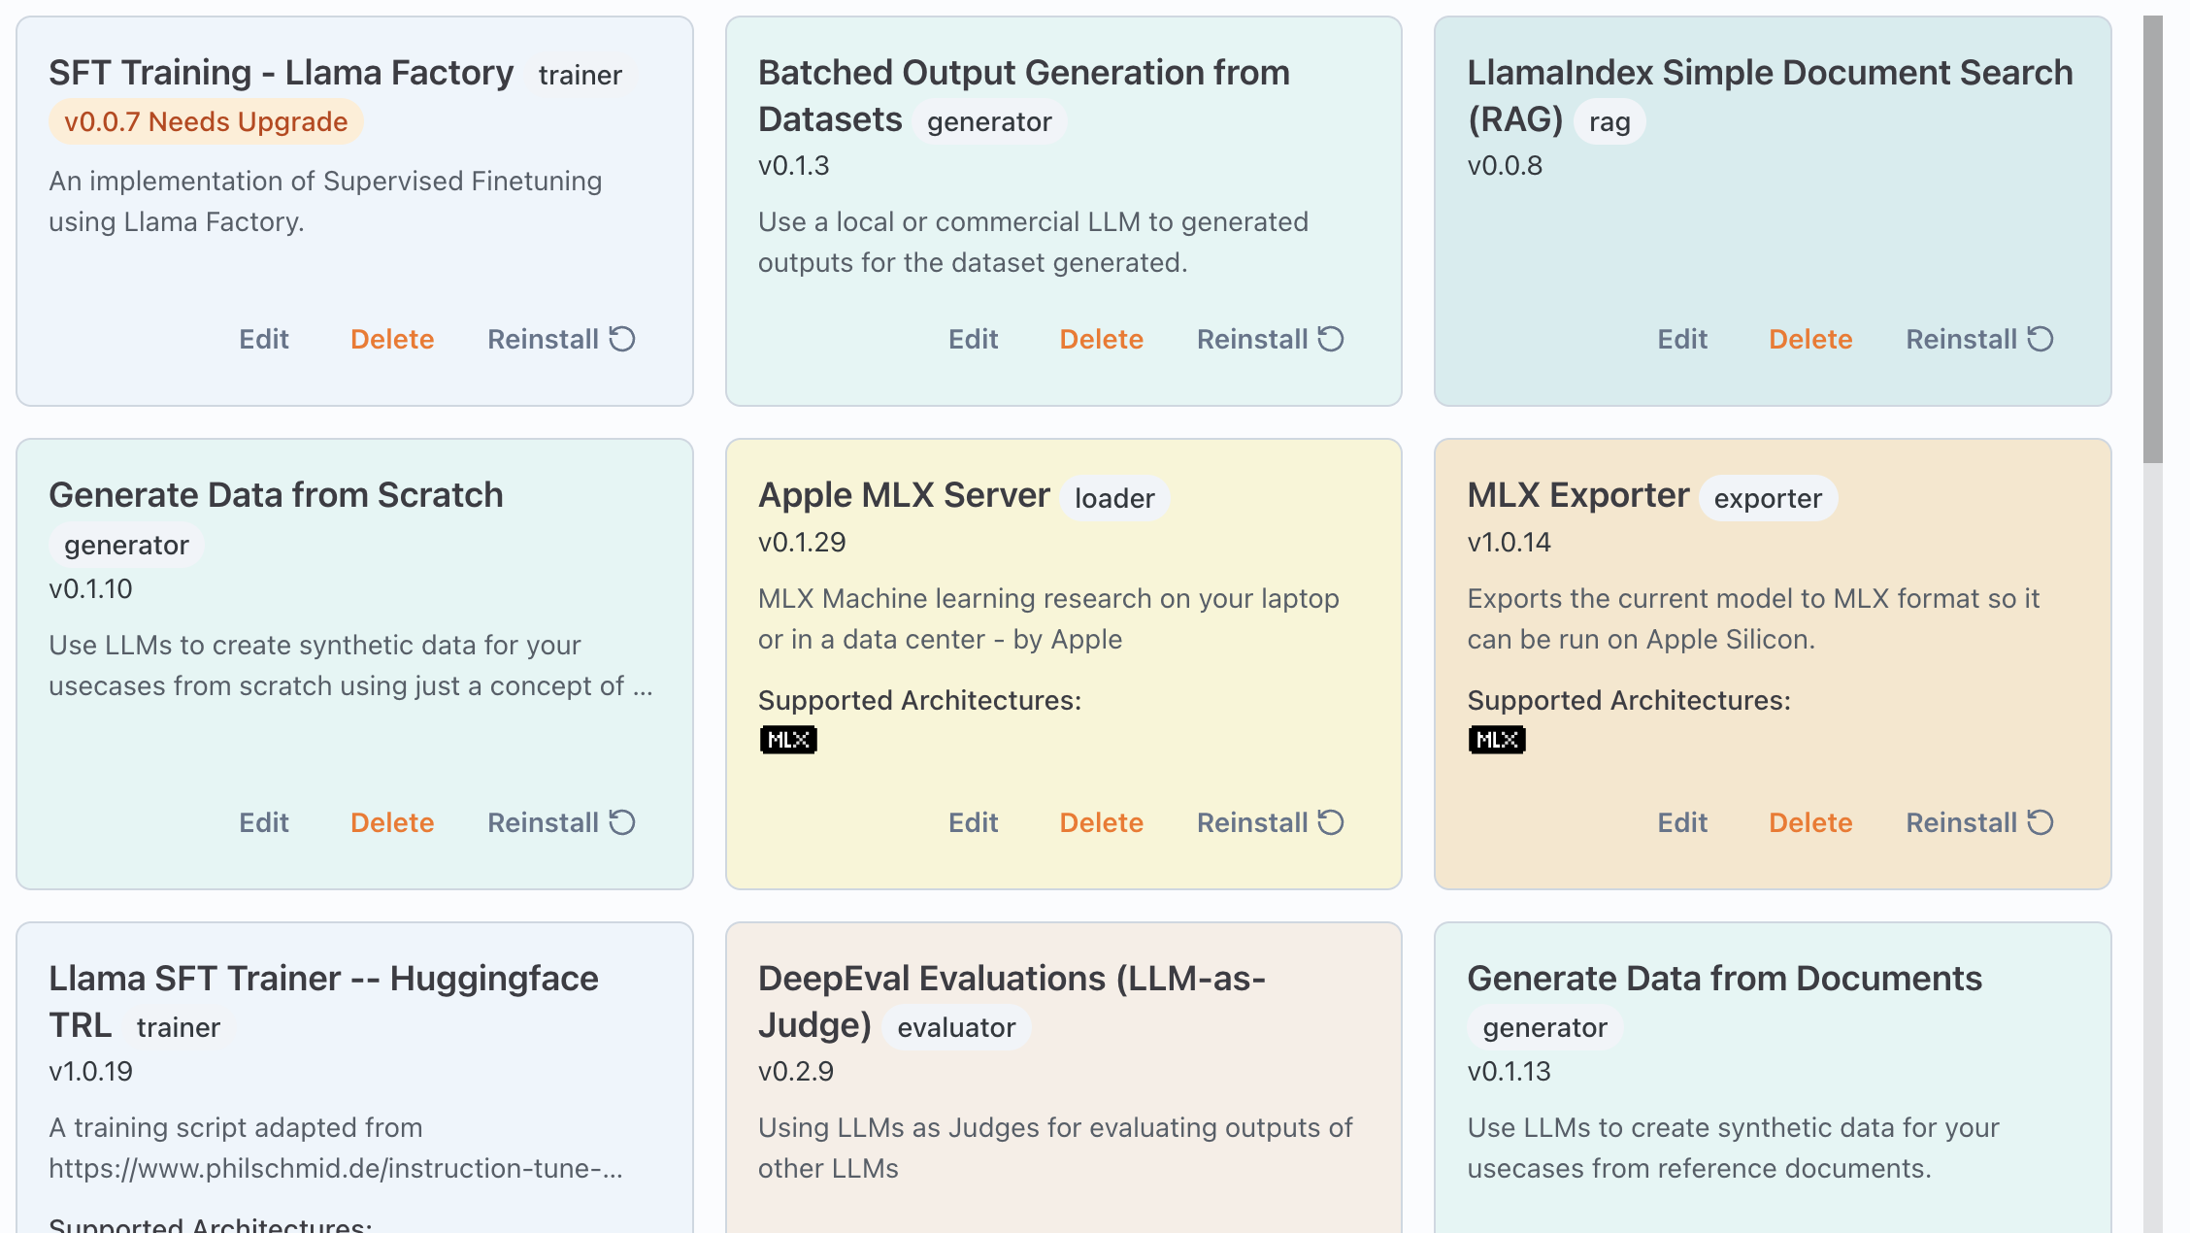Delete the MLX Exporter plugin

coord(1810,822)
